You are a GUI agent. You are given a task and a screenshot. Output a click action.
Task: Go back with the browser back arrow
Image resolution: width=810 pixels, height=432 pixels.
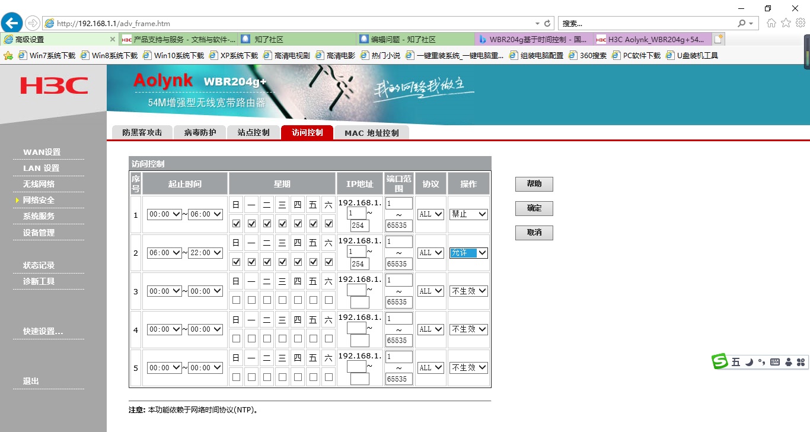(x=12, y=23)
